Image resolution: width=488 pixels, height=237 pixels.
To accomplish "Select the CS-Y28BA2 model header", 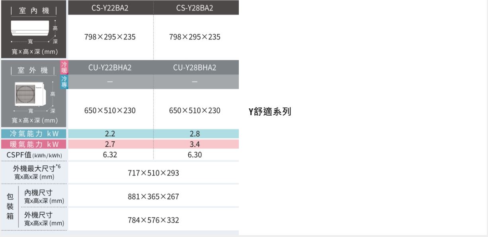I will (x=194, y=8).
